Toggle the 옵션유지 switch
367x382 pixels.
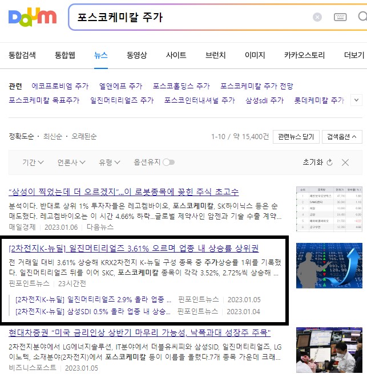pos(168,162)
